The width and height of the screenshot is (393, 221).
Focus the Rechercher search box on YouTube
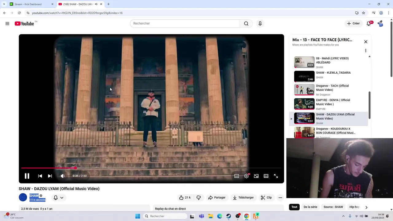coord(185,24)
